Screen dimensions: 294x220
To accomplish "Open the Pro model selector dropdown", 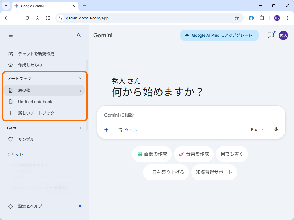I will coord(257,129).
